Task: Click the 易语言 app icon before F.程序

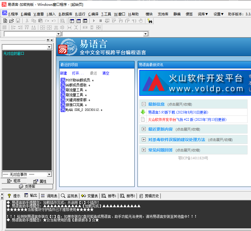Action: (4, 13)
